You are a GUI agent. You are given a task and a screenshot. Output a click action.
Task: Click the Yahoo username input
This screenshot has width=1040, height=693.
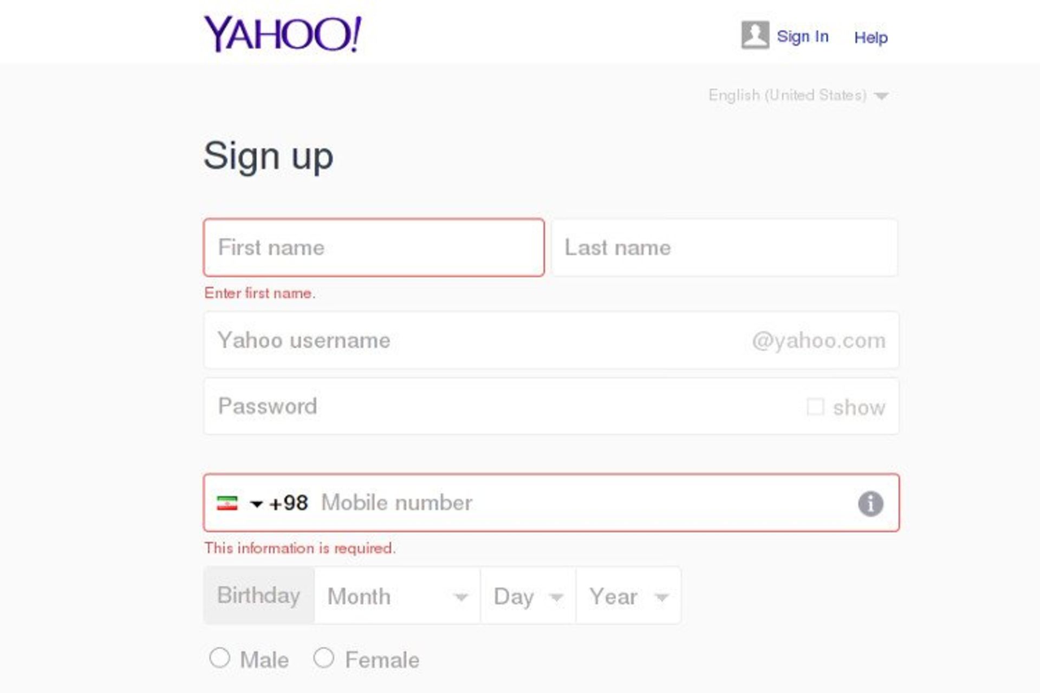point(477,341)
